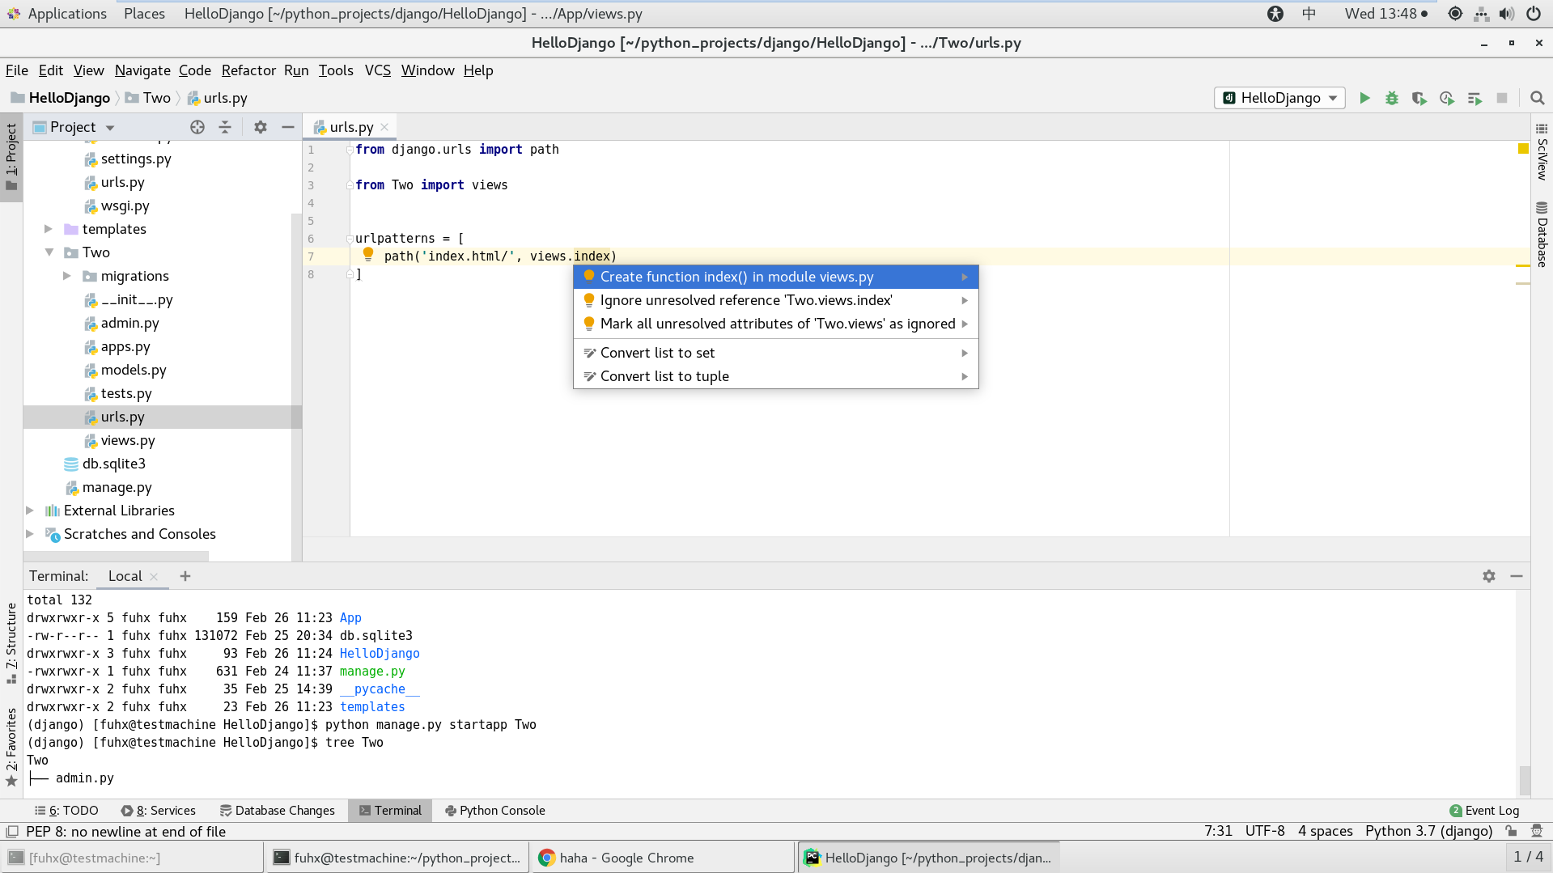Expand External Libraries node
Image resolution: width=1553 pixels, height=873 pixels.
(x=30, y=511)
